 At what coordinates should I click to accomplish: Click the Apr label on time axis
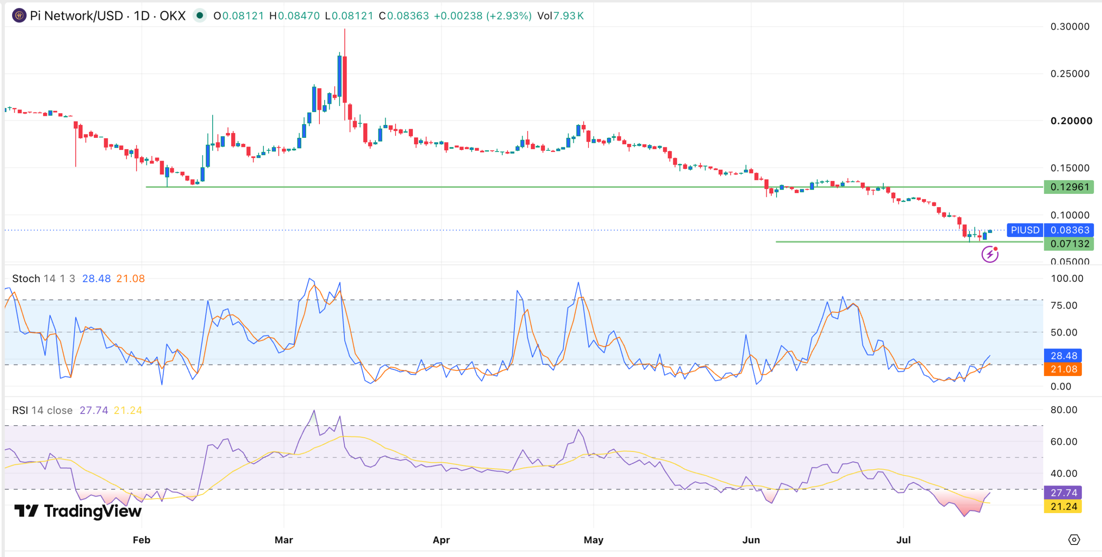click(441, 540)
